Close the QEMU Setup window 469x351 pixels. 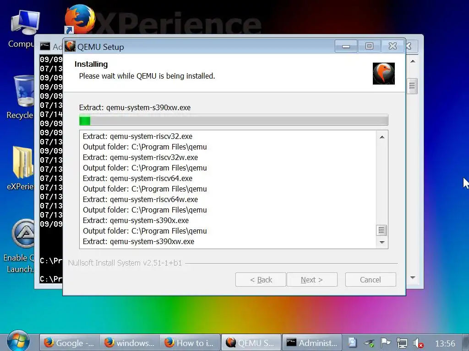tap(393, 46)
